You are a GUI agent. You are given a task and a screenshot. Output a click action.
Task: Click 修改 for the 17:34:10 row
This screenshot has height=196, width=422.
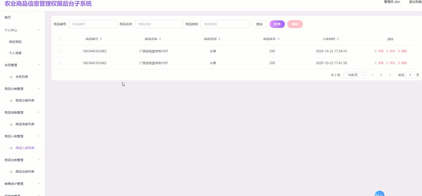391,51
